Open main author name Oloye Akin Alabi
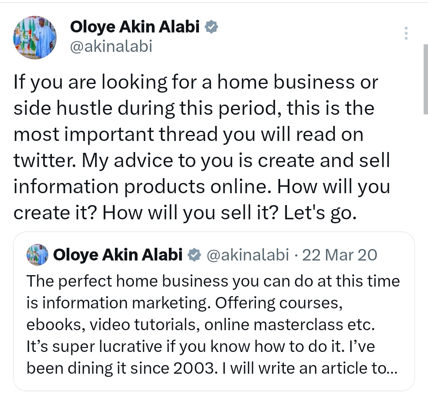The height and width of the screenshot is (405, 428). click(x=135, y=27)
